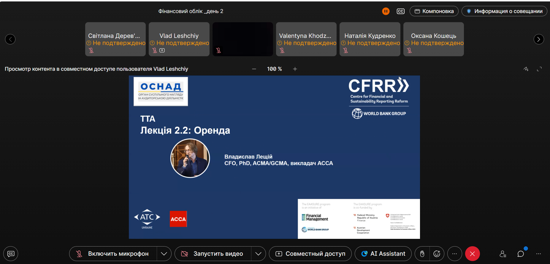Screen dimensions: 550x264
Task: Zoom in shared content with plus
Action: 295,69
